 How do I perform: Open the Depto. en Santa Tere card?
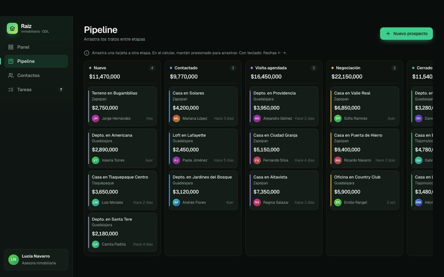point(122,232)
